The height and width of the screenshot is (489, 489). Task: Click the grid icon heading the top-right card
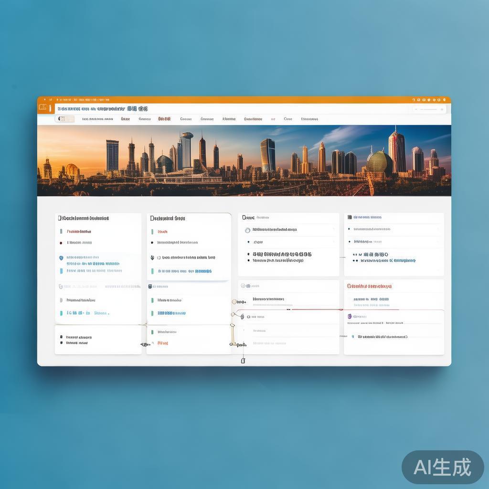point(350,217)
